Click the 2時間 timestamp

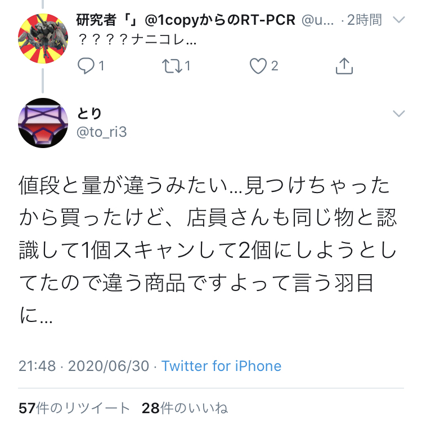point(365,20)
